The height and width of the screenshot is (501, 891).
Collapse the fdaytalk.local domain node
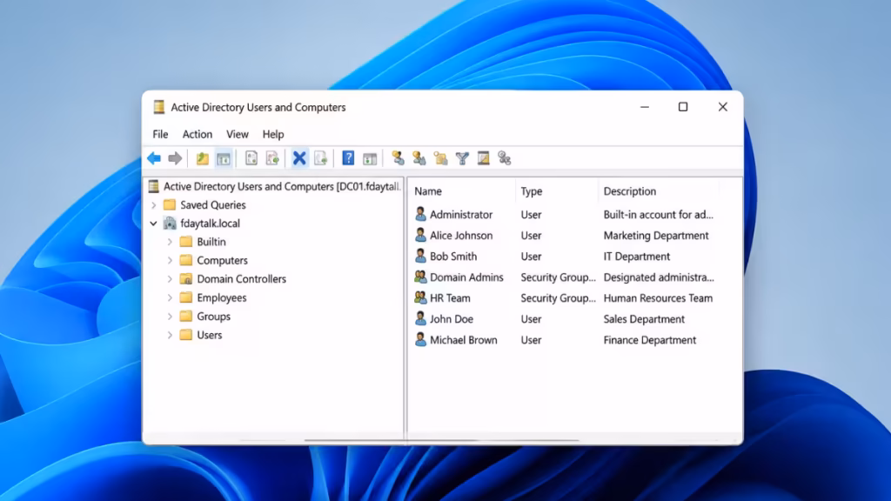point(153,224)
